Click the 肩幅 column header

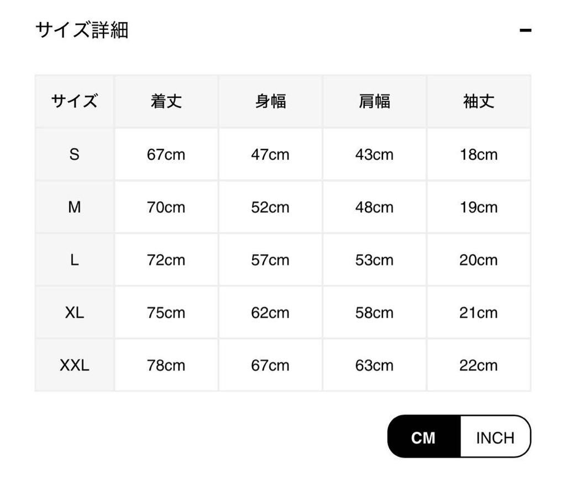pyautogui.click(x=374, y=102)
